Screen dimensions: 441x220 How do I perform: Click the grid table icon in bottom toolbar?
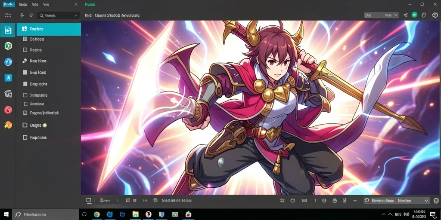[x=304, y=201]
